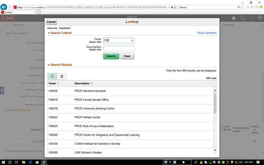Click the Show Operators link
264x165 pixels.
[207, 33]
